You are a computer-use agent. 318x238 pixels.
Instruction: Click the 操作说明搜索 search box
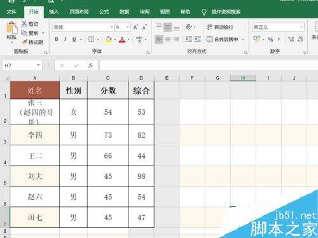click(226, 12)
